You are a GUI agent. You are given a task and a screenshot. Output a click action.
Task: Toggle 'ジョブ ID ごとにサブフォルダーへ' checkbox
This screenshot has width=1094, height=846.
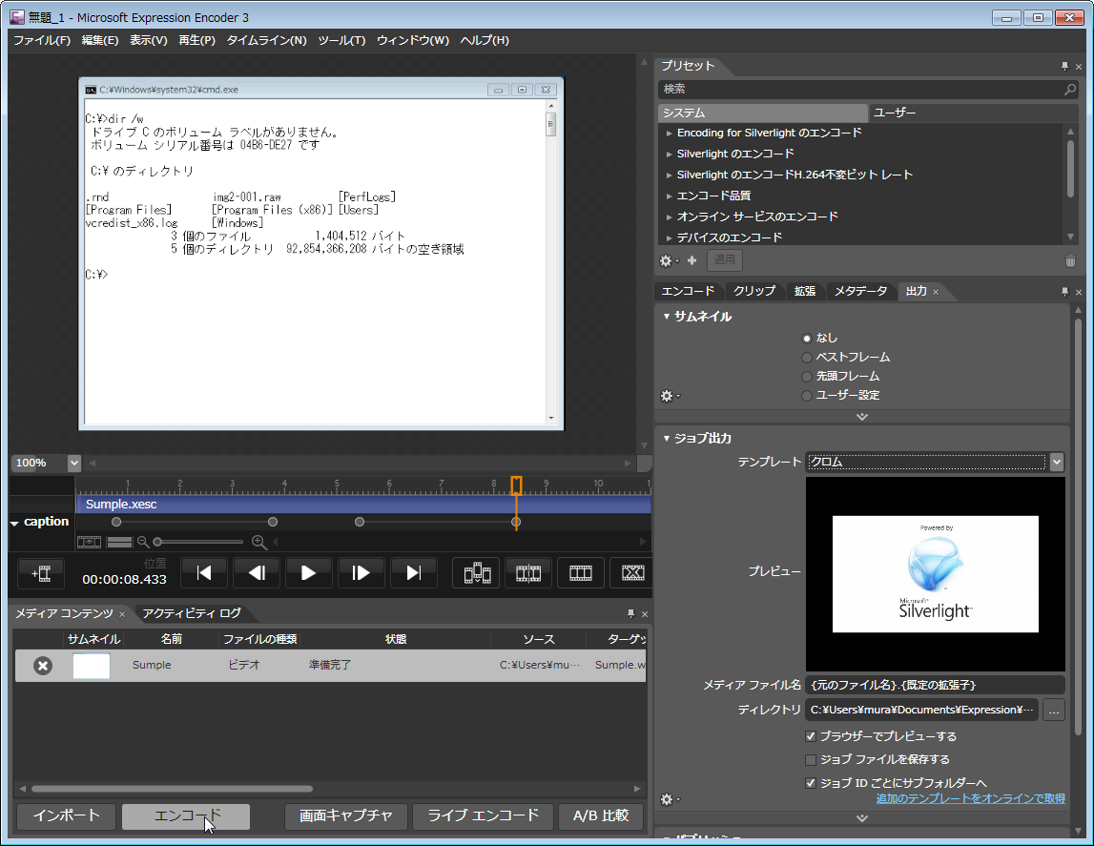click(811, 783)
